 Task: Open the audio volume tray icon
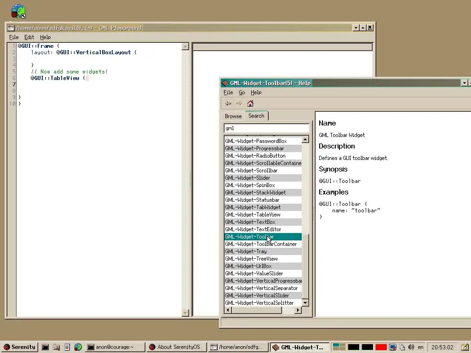pos(411,347)
